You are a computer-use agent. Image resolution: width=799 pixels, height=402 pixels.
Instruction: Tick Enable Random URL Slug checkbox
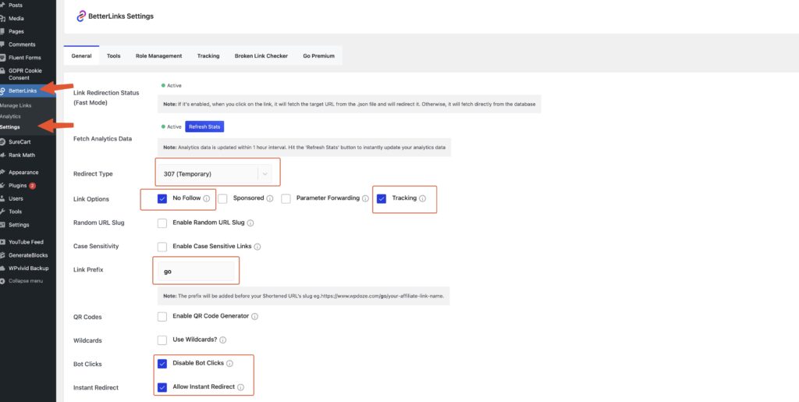coord(162,223)
